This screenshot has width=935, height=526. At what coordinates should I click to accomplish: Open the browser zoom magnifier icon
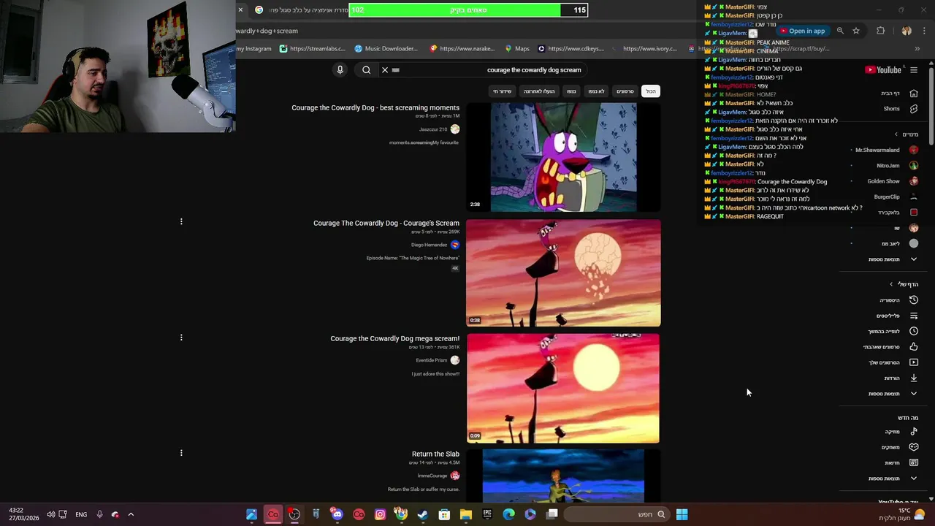coord(840,31)
